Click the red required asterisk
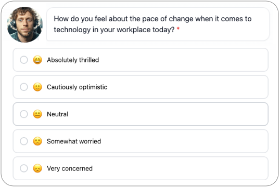Image resolution: width=280 pixels, height=187 pixels. 178,29
